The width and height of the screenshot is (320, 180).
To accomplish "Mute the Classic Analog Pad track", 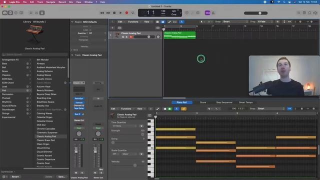I will (123, 37).
